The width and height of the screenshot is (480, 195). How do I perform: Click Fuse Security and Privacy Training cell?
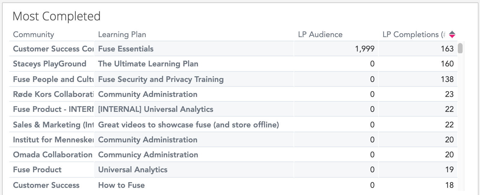[x=161, y=79]
